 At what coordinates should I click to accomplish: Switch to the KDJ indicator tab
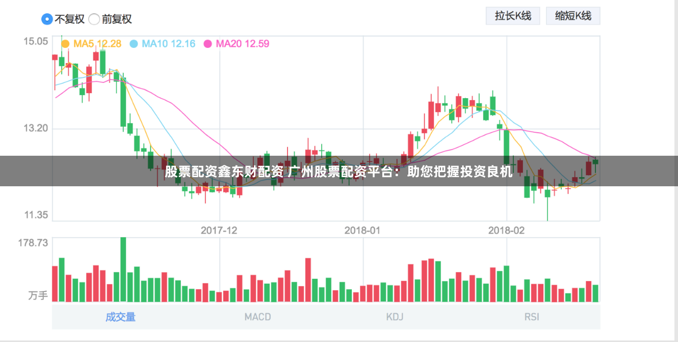[395, 317]
